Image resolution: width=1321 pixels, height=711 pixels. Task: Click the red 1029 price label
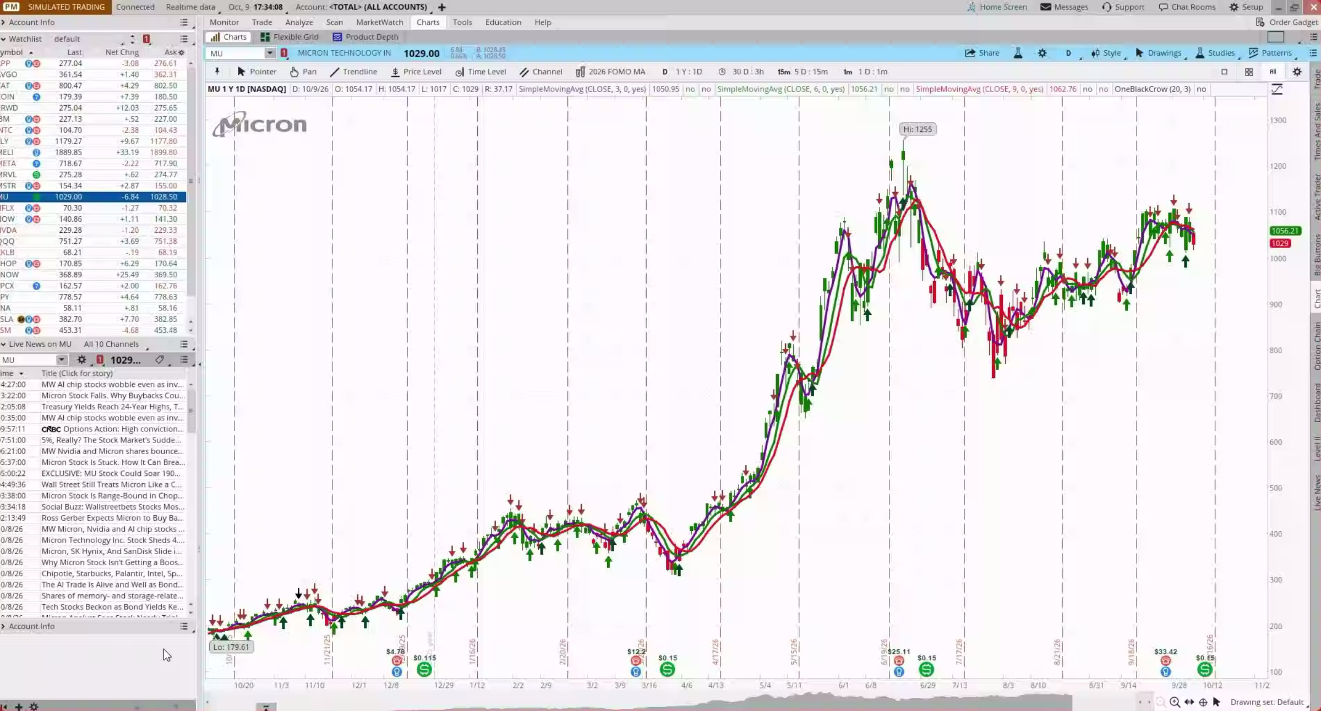1280,243
